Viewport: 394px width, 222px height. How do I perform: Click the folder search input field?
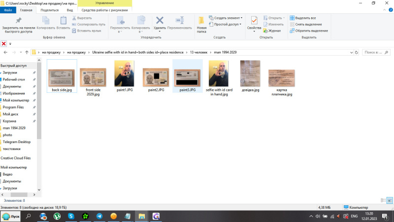coord(376,52)
